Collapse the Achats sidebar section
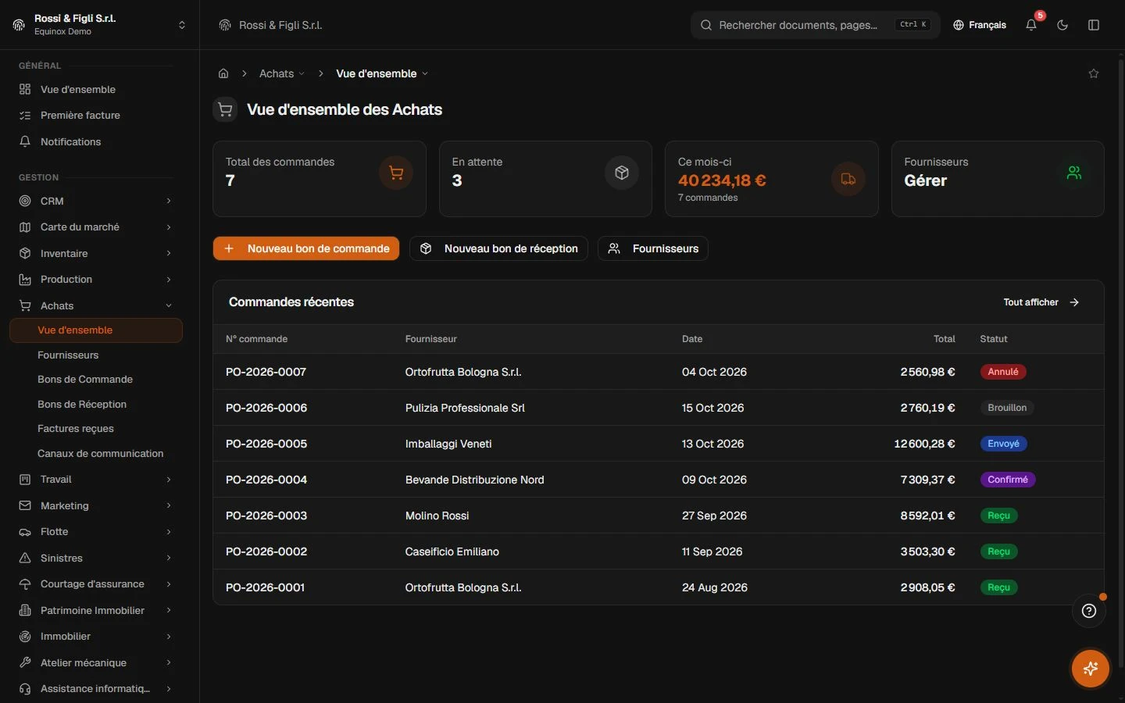The image size is (1125, 703). pyautogui.click(x=95, y=305)
